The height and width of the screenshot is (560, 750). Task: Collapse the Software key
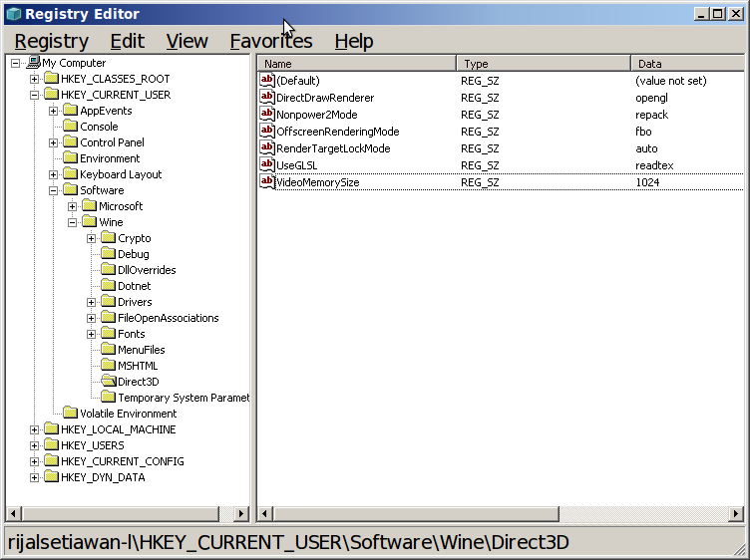coord(54,190)
